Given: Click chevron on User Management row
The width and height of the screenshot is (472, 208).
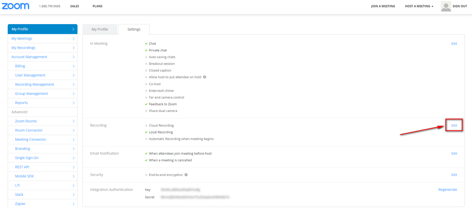Looking at the screenshot, I should click(x=73, y=75).
